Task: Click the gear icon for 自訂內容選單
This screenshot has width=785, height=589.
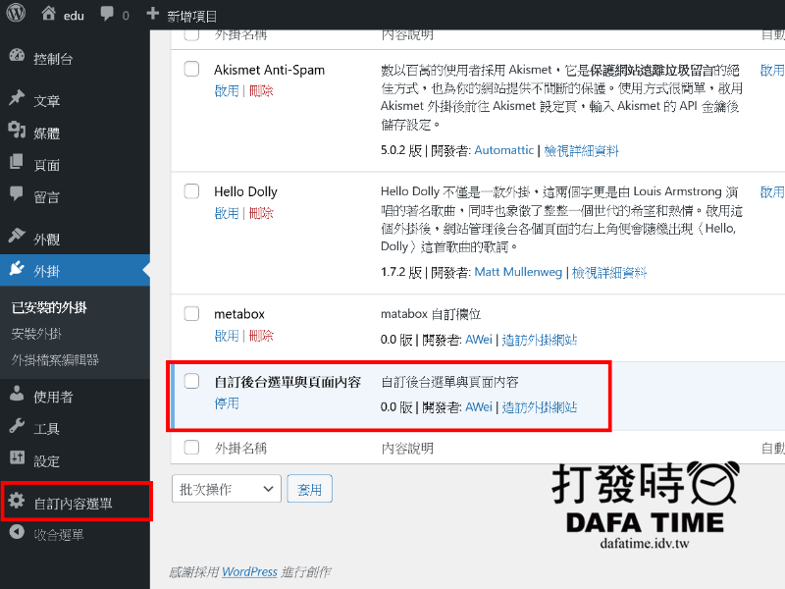Action: tap(17, 500)
